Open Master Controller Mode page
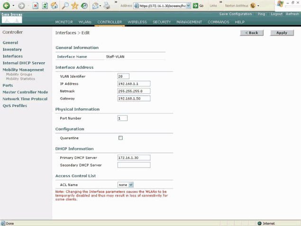This screenshot has width=301, height=226. pyautogui.click(x=25, y=92)
